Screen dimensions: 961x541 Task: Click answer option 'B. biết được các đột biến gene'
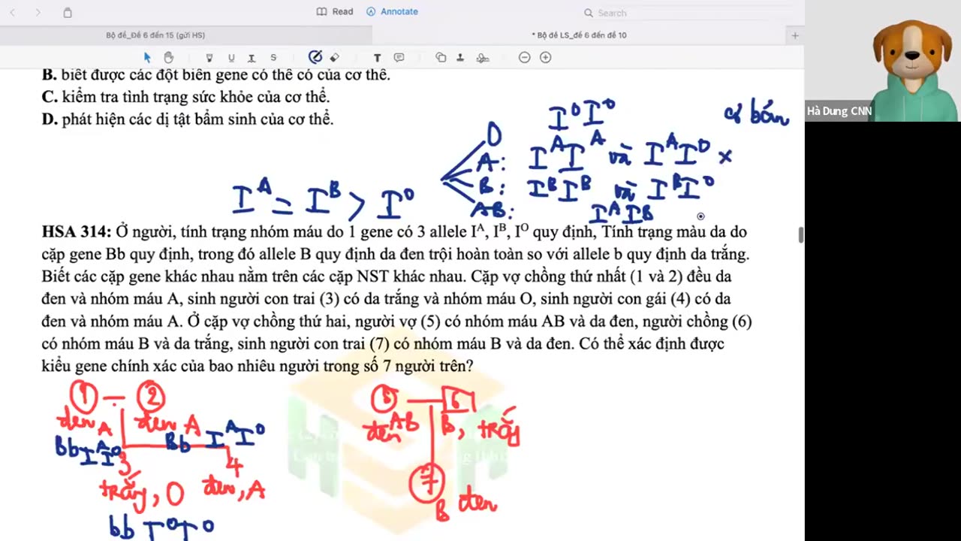click(216, 75)
